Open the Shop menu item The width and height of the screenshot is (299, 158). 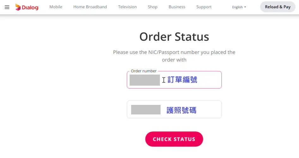(x=153, y=7)
